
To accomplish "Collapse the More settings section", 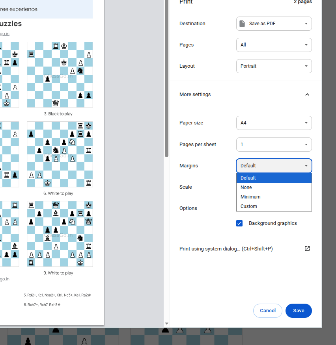I will click(307, 95).
